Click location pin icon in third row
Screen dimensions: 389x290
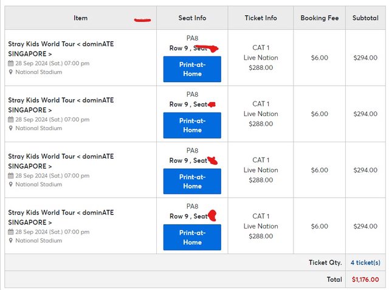click(x=11, y=184)
